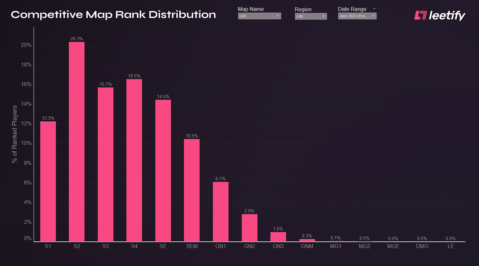Click the small arrow beside Date Range title
479x266 pixels.
click(x=374, y=9)
